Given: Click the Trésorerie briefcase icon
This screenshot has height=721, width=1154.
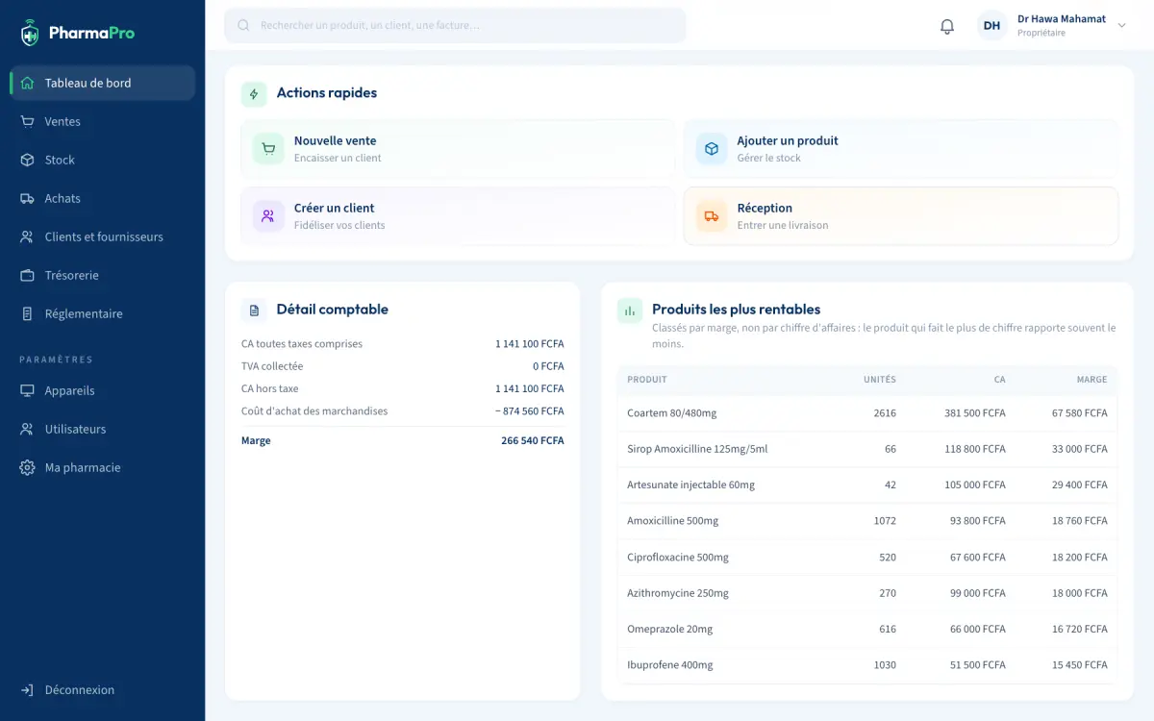Looking at the screenshot, I should coord(27,275).
